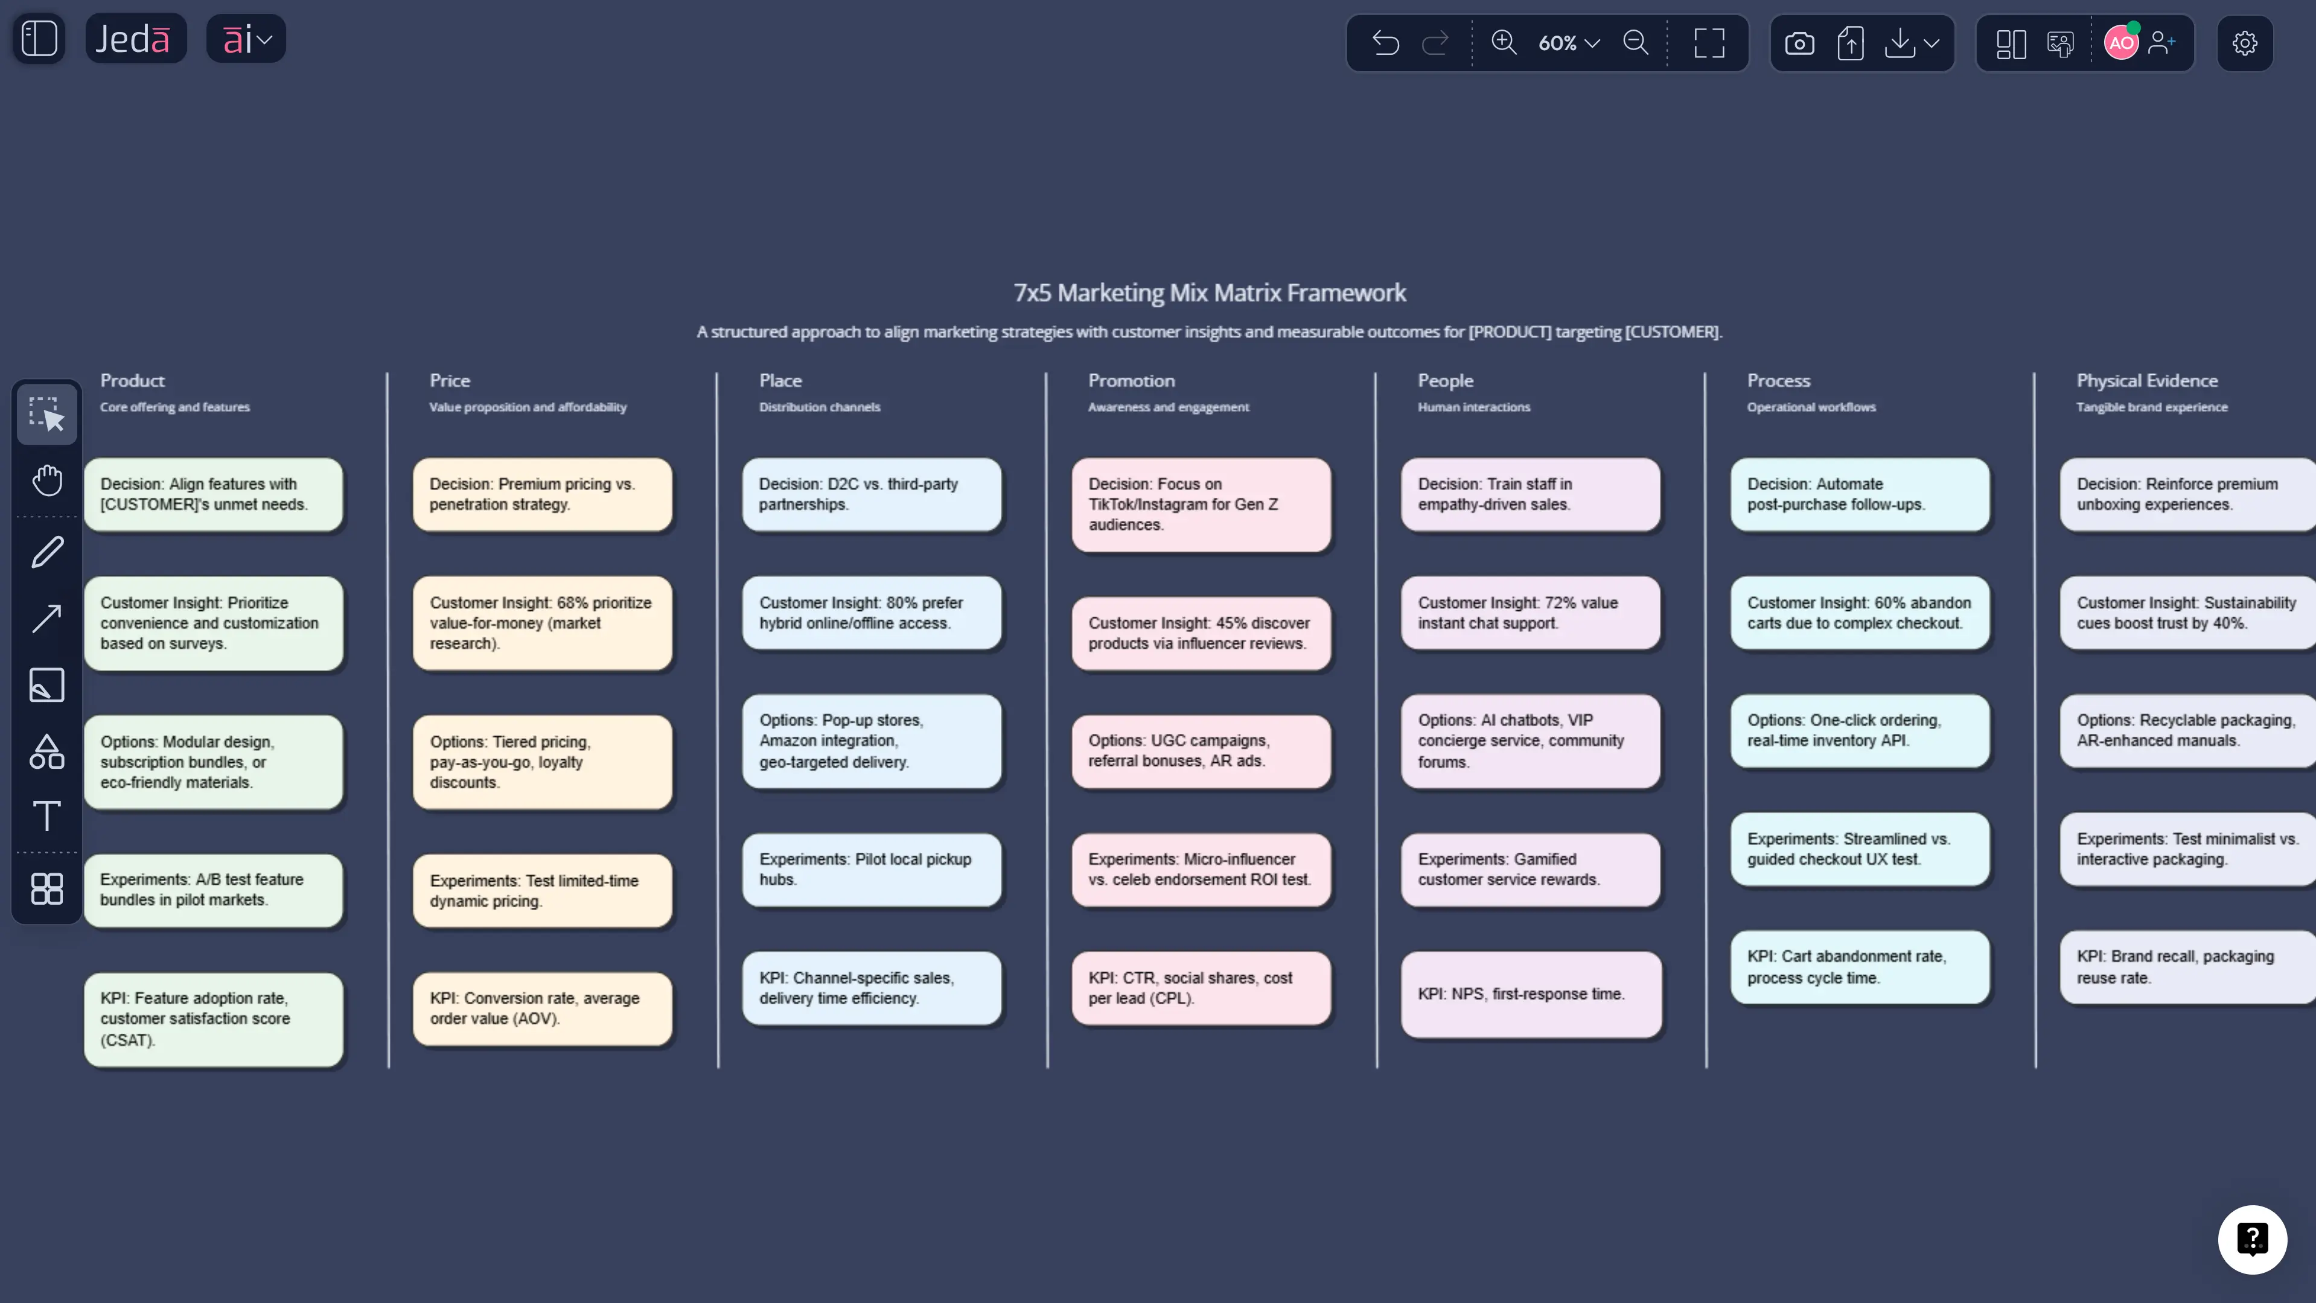Activate the hand pan tool

pyautogui.click(x=46, y=480)
